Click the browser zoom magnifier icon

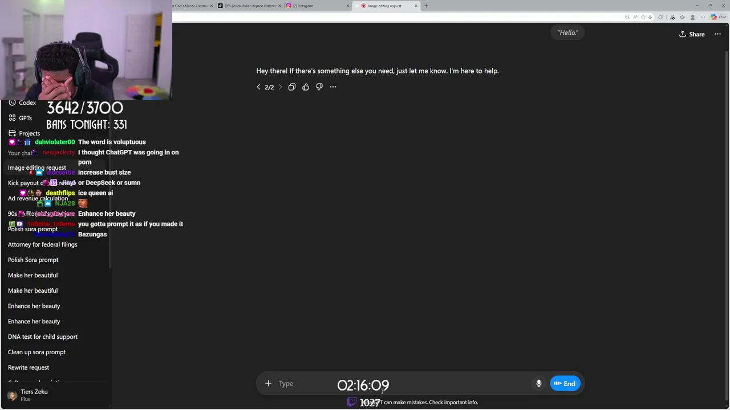click(627, 17)
